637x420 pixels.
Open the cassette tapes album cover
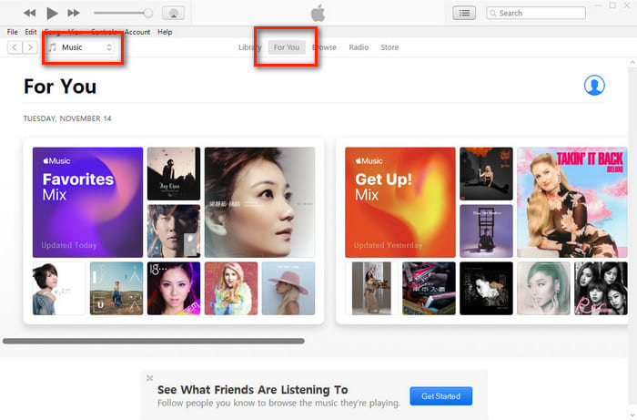(429, 288)
